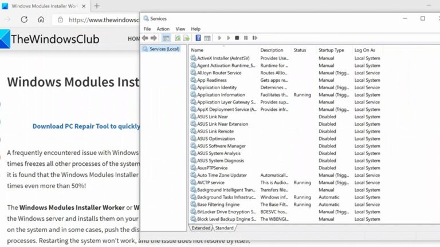
Task: Select the ASUS Link Near service
Action: 285,117
